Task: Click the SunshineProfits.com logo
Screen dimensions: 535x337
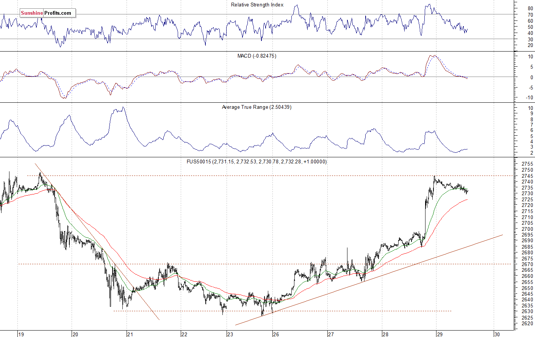Action: click(48, 13)
